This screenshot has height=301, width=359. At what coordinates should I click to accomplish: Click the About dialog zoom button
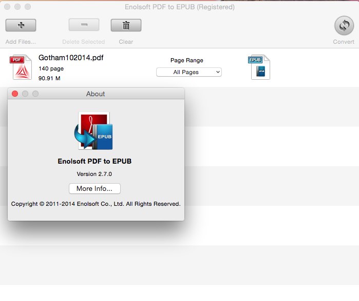[35, 94]
